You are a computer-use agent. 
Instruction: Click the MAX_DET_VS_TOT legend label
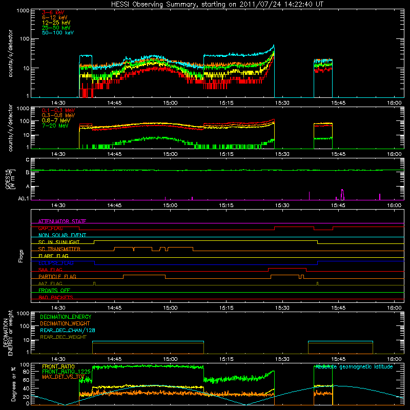pos(64,377)
